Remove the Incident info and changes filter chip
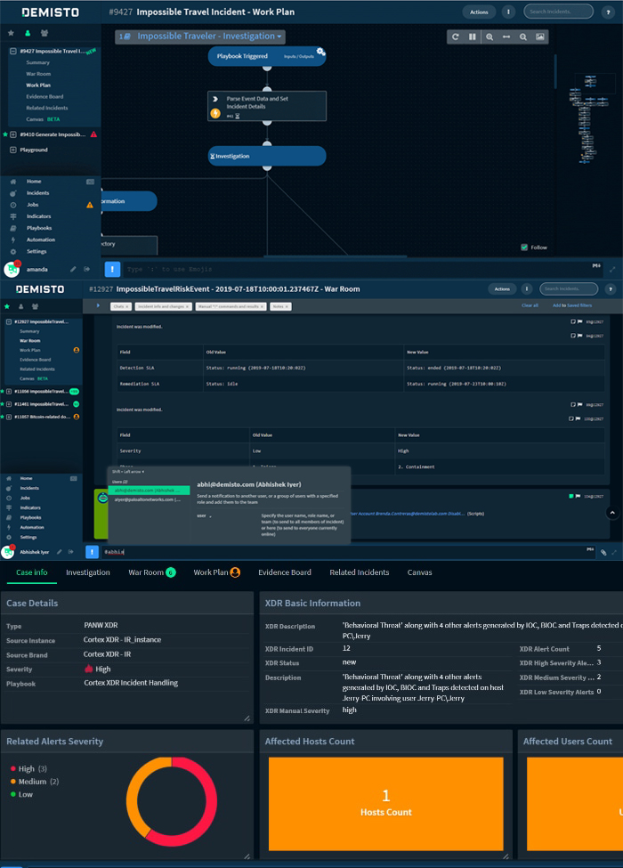 [187, 306]
